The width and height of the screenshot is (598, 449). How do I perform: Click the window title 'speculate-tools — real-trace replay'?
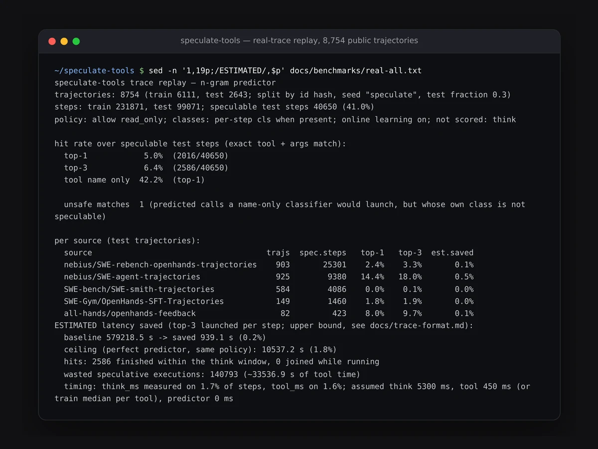pos(299,40)
